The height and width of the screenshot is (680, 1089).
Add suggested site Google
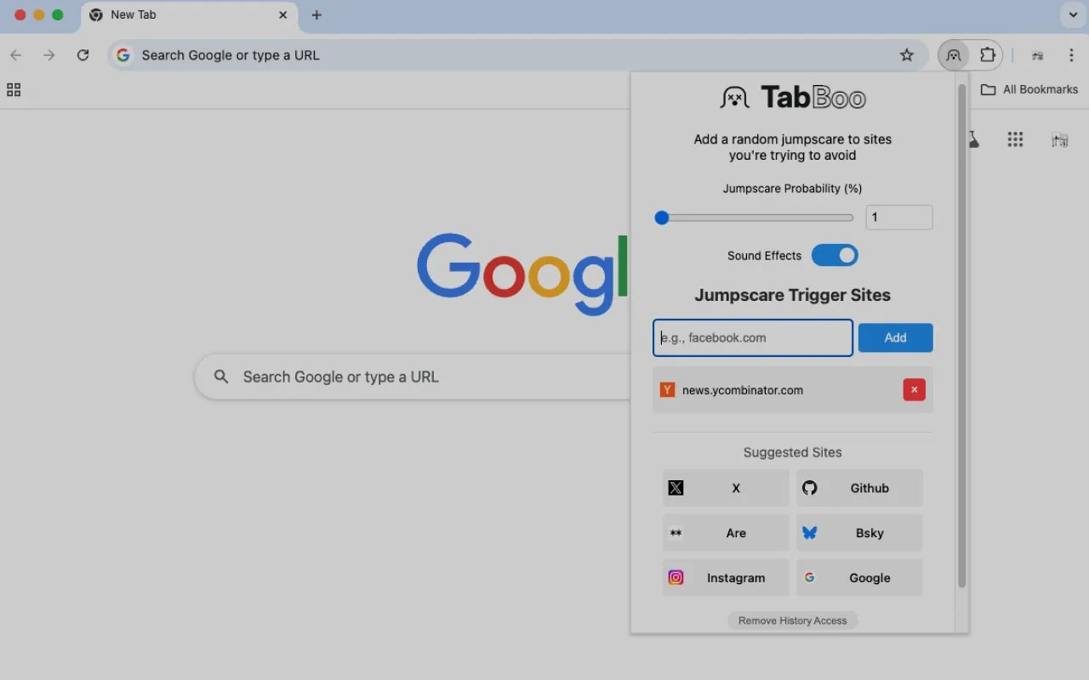[x=859, y=578]
